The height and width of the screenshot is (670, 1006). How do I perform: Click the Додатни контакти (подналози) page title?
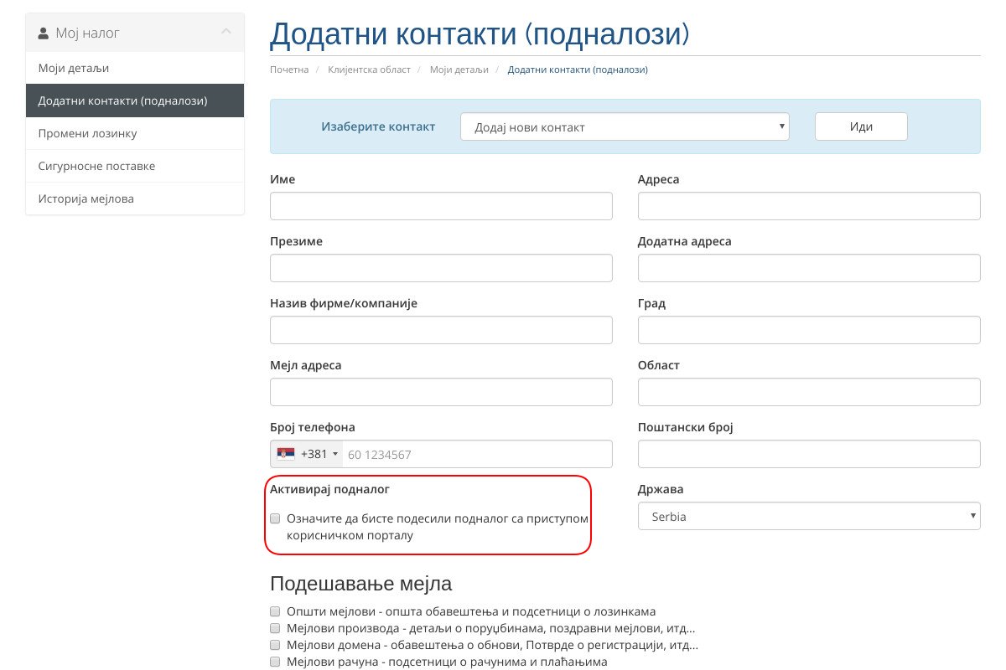coord(480,33)
